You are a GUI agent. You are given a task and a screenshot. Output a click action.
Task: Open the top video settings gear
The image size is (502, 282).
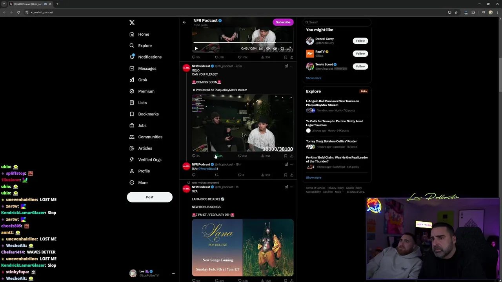(275, 49)
